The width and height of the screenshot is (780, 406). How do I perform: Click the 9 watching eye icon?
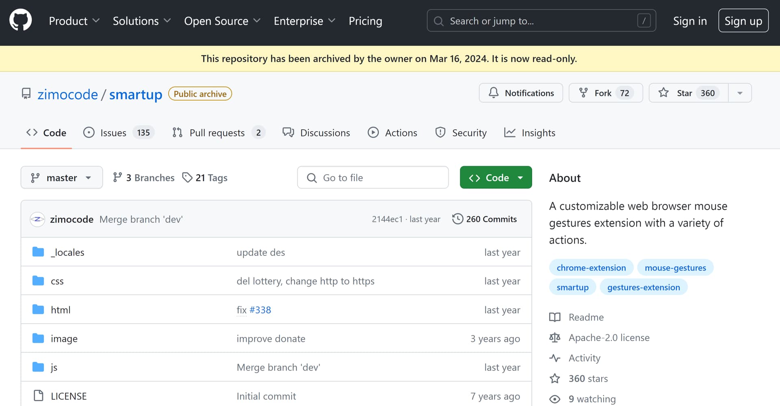(x=555, y=399)
